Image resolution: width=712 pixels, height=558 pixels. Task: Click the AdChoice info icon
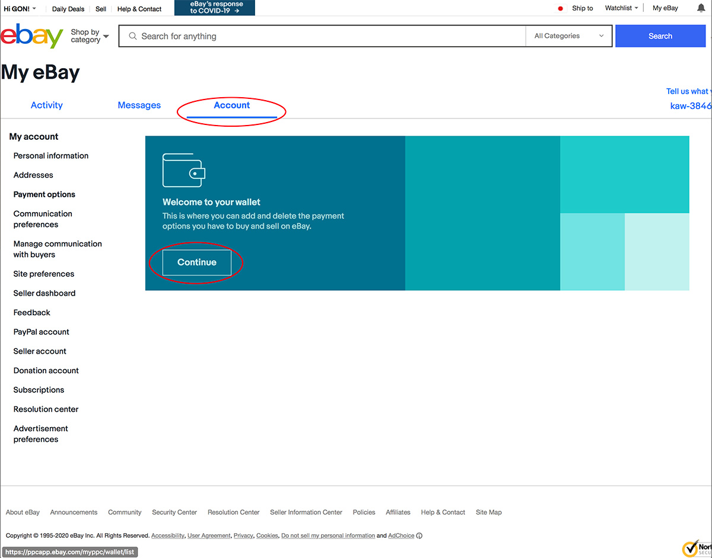click(x=419, y=536)
